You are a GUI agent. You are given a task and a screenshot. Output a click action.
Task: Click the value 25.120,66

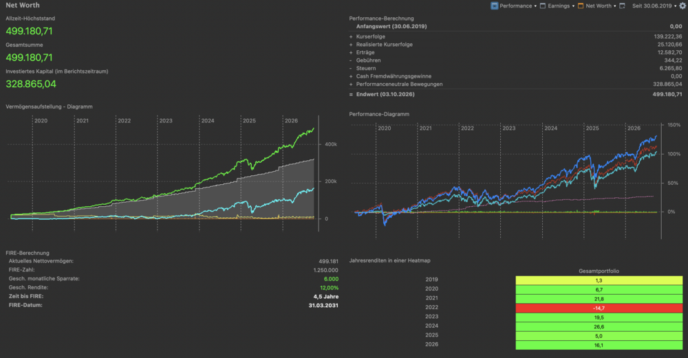669,45
